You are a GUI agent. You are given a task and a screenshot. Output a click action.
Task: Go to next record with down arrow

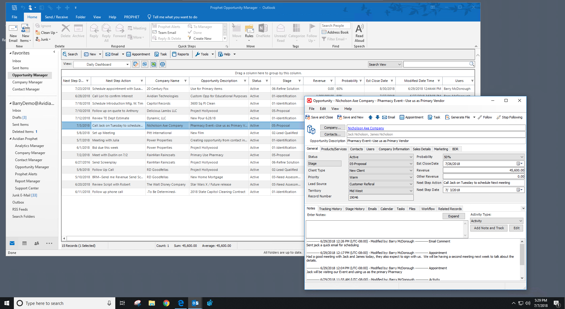tap(377, 117)
